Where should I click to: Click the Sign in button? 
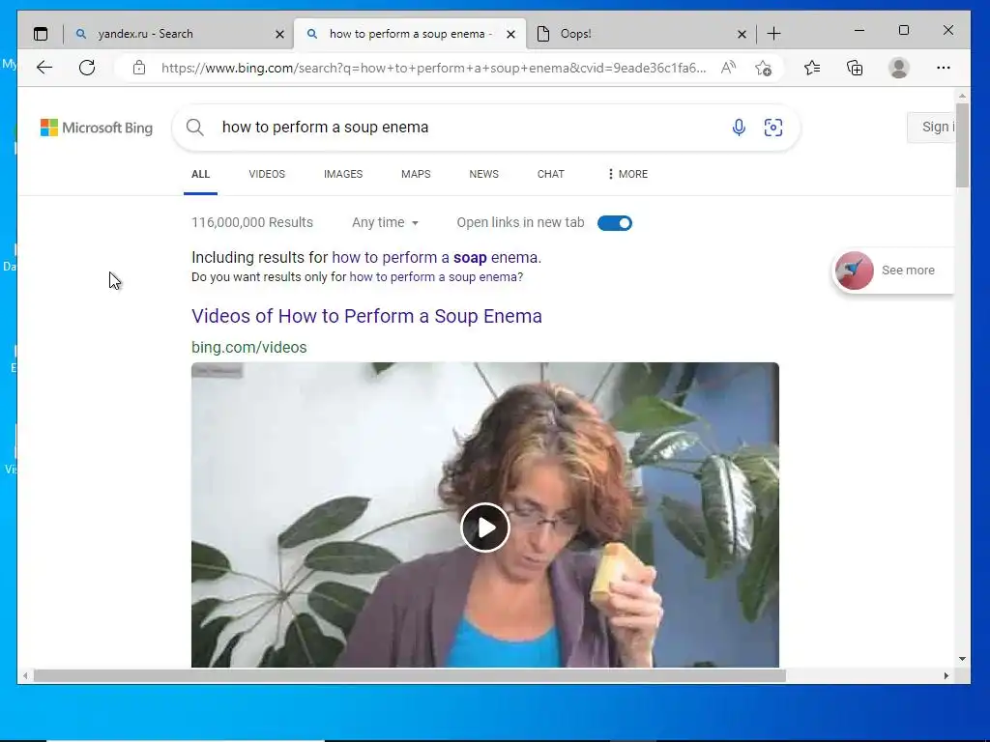[931, 127]
